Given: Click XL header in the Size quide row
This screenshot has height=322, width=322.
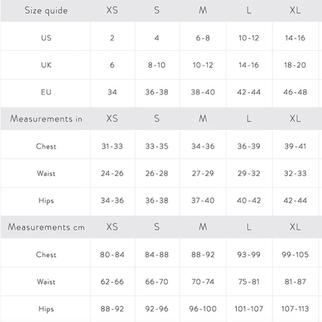Looking at the screenshot, I should point(295,11).
